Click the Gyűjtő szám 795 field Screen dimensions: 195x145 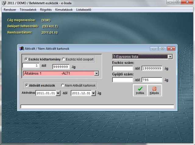coord(152,80)
